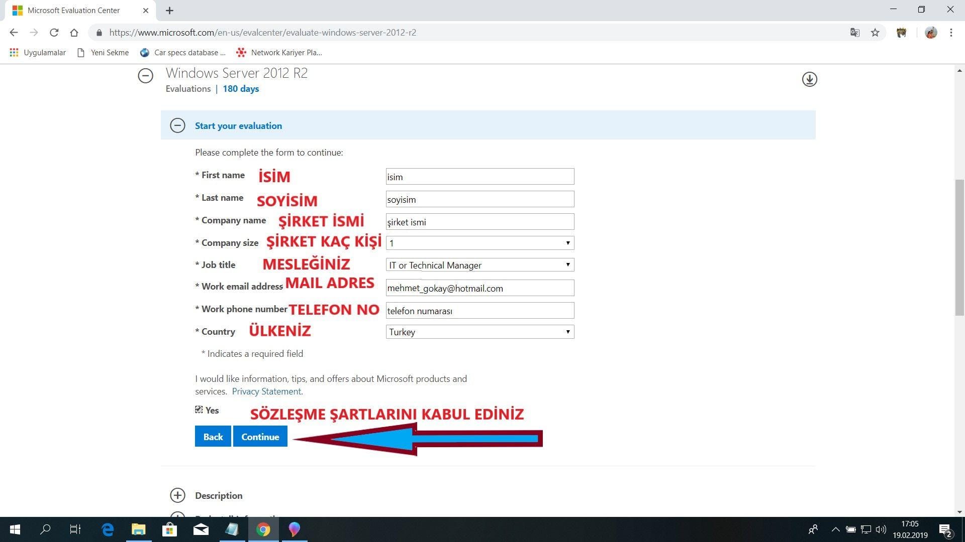Open the Privacy Statement link
Viewport: 965px width, 542px height.
[x=266, y=391]
